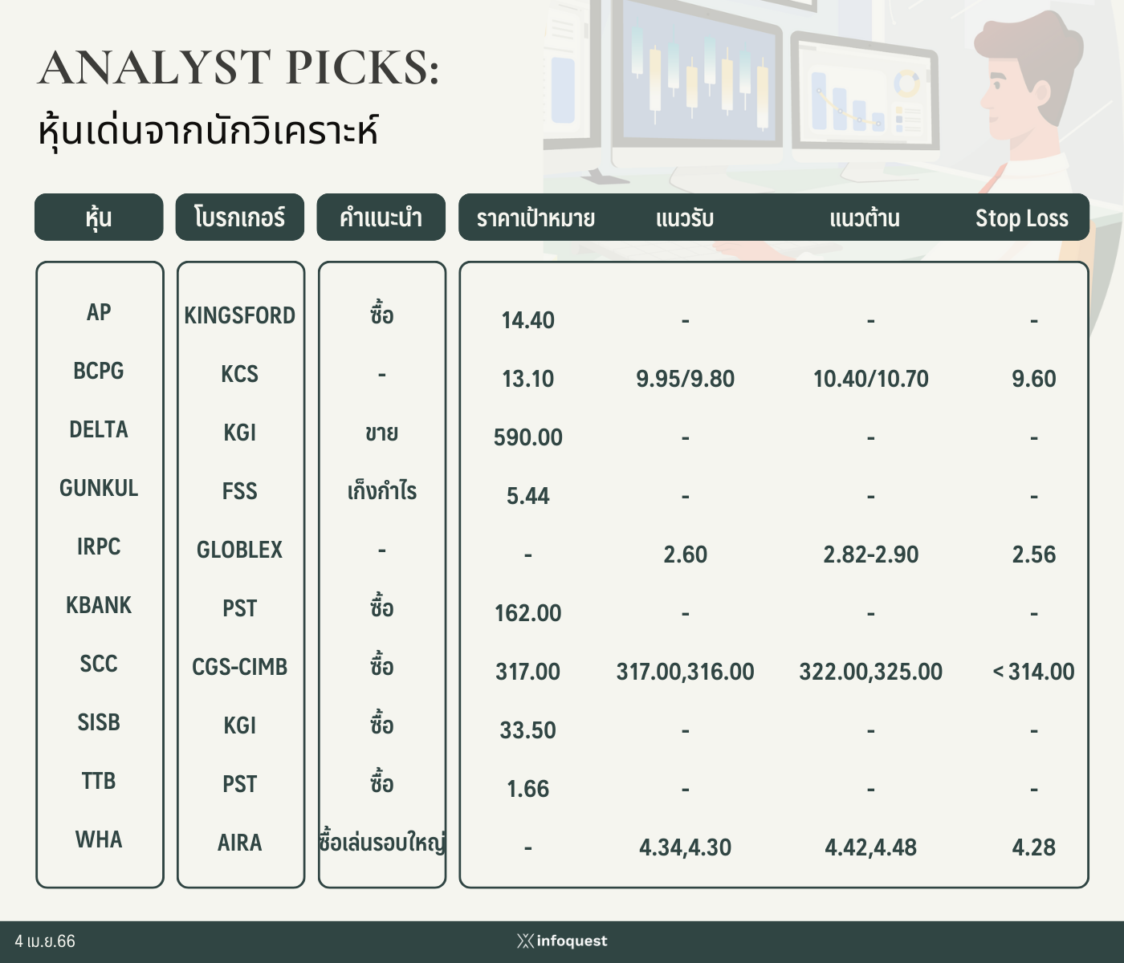Click the KINGSFORD broker entry
This screenshot has width=1124, height=963.
240,315
